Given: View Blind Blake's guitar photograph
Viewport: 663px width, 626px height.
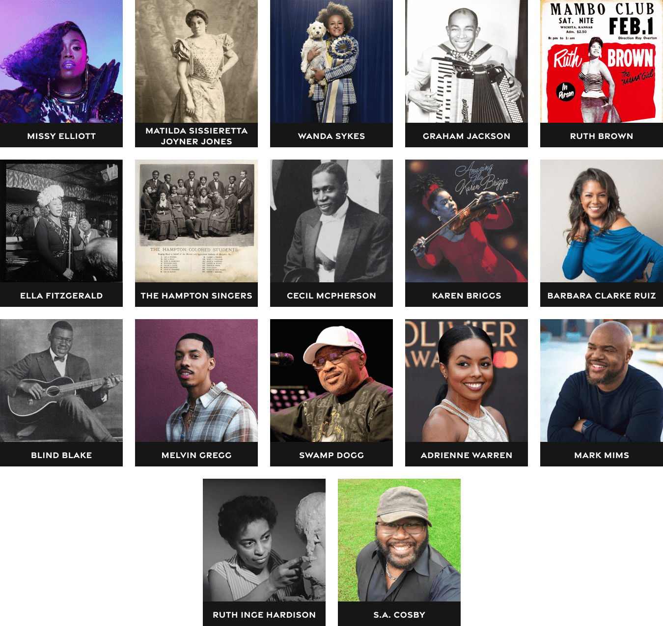Looking at the screenshot, I should click(x=61, y=381).
